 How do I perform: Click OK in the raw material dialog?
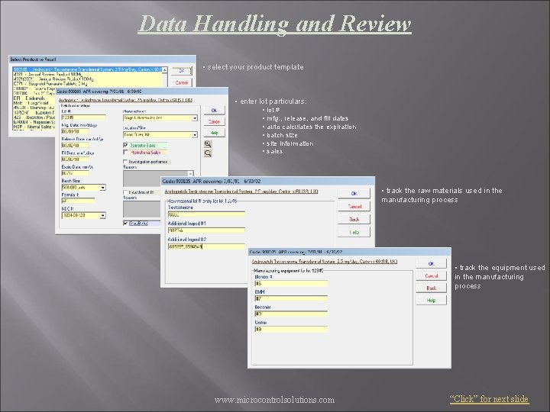point(354,194)
